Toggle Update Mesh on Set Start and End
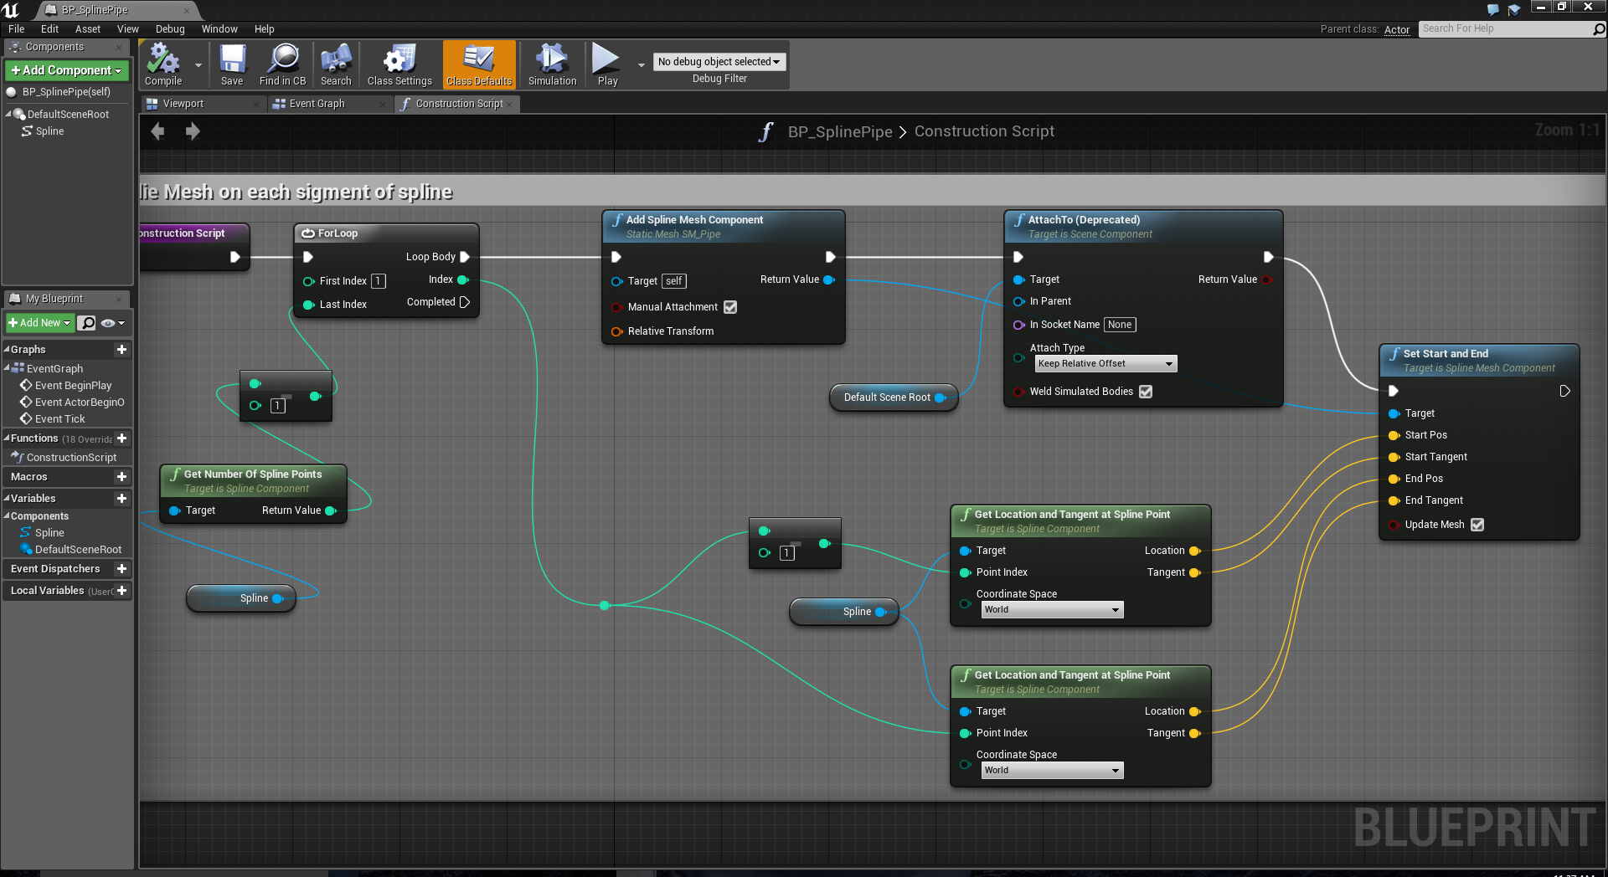1608x877 pixels. pos(1477,525)
